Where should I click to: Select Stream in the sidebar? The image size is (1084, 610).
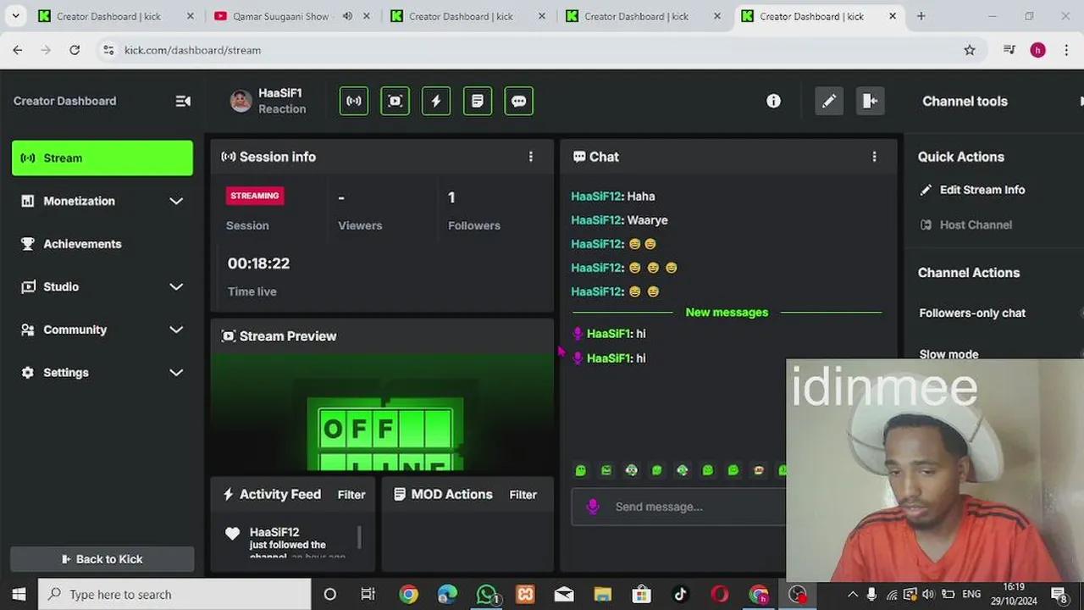102,158
